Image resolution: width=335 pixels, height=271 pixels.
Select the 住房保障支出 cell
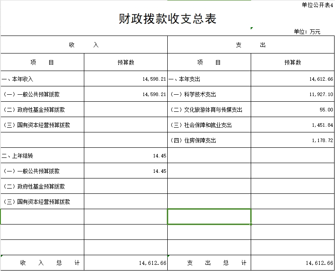(x=209, y=140)
